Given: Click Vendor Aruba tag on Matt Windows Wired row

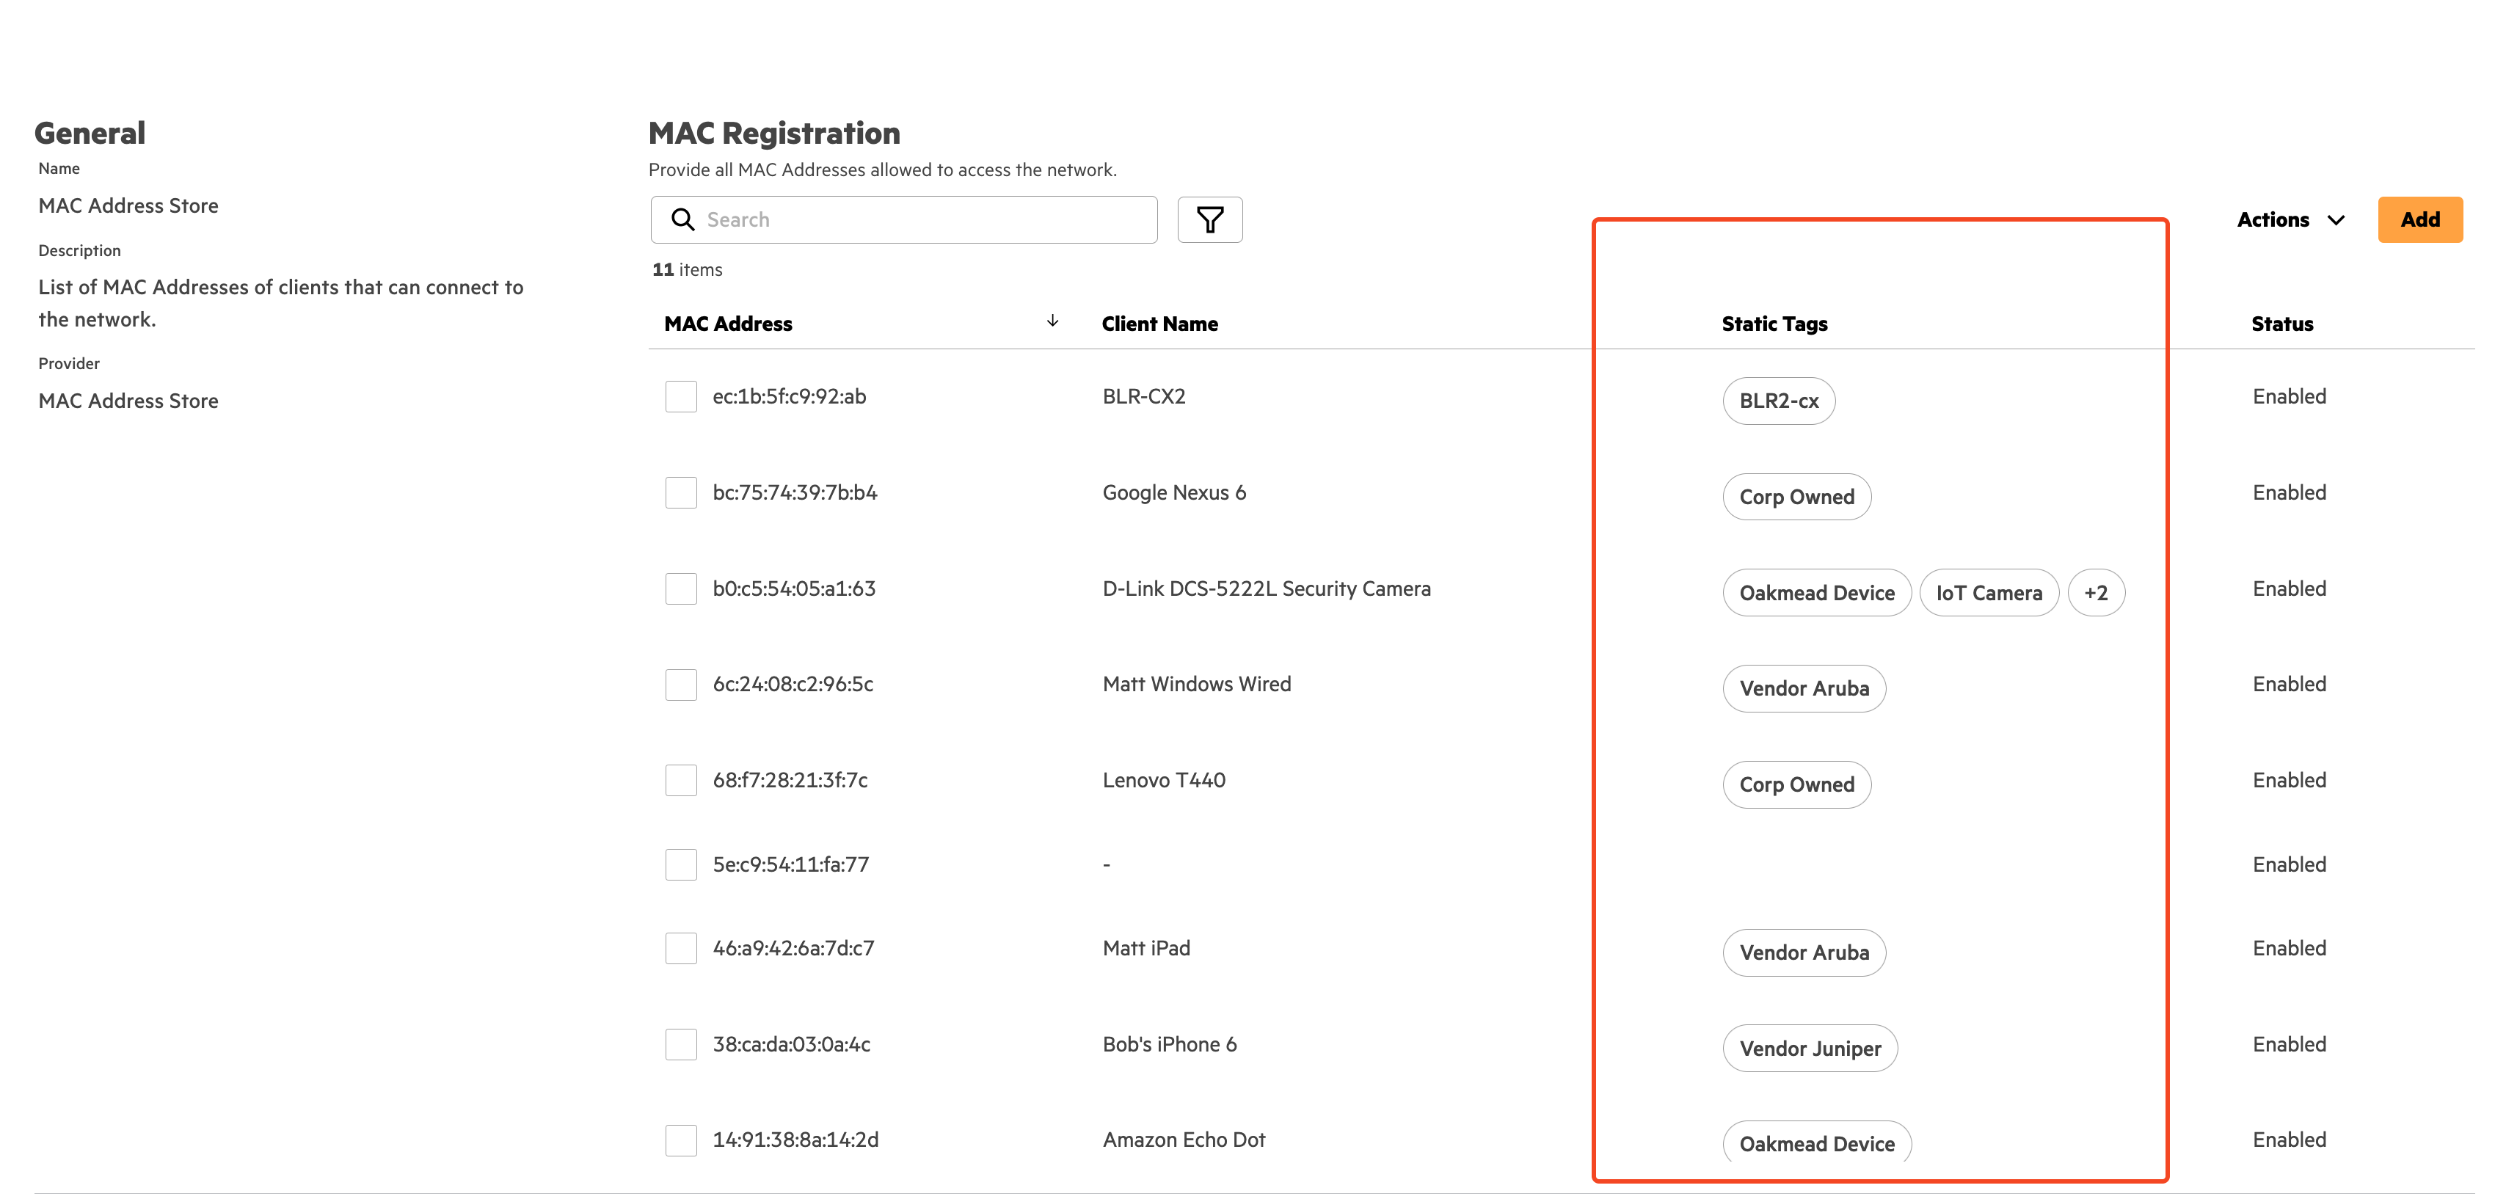Looking at the screenshot, I should tap(1804, 688).
